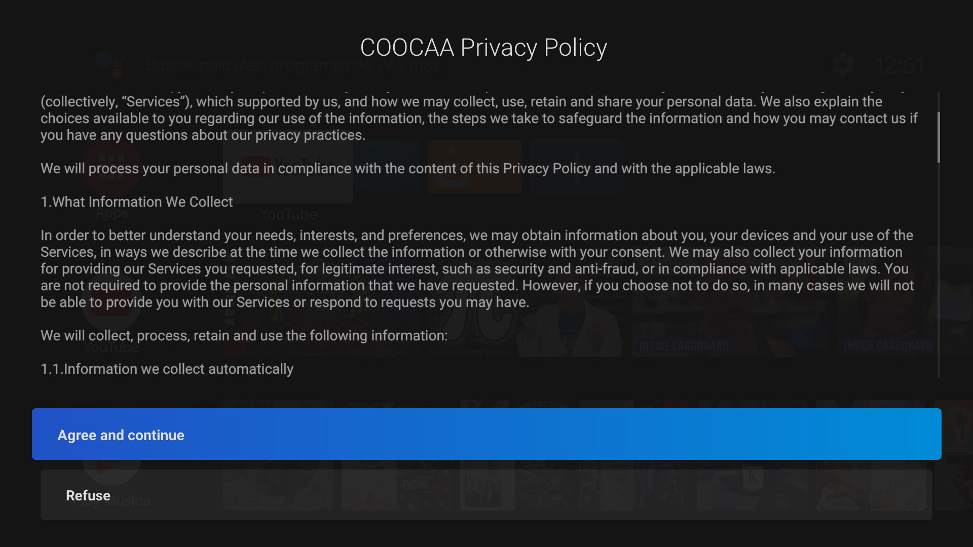Image resolution: width=973 pixels, height=547 pixels.
Task: Open the rightmost Inside Carbonaro thumbnail
Action: tap(887, 314)
